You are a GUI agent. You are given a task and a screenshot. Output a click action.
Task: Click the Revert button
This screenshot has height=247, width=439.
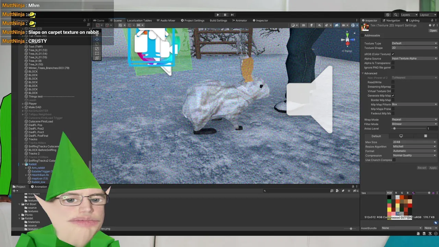(422, 168)
